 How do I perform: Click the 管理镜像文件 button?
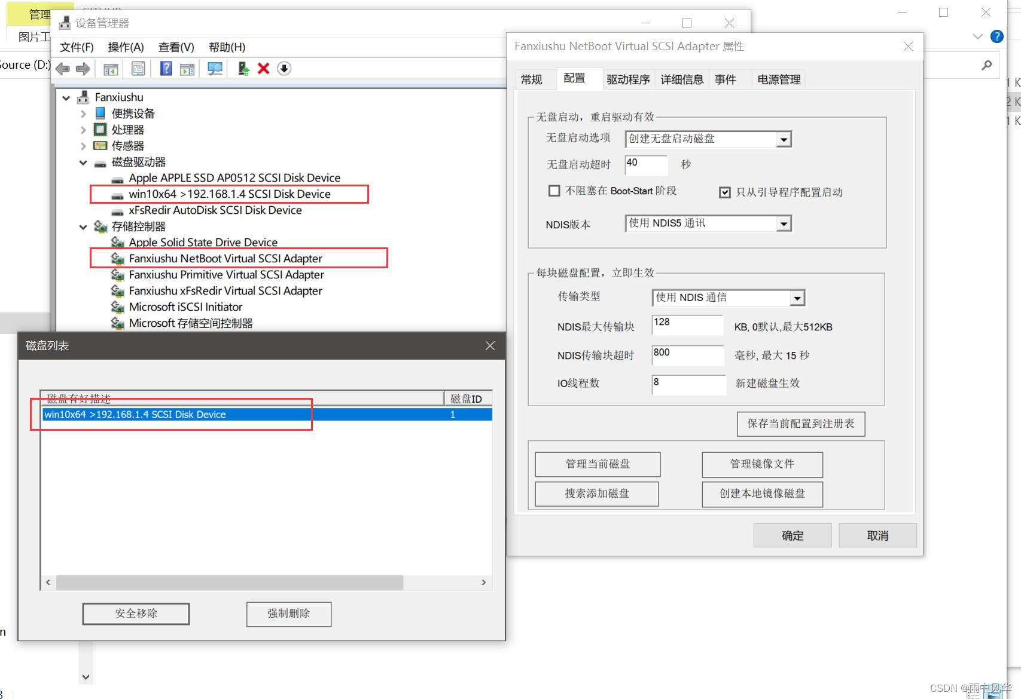(x=762, y=464)
